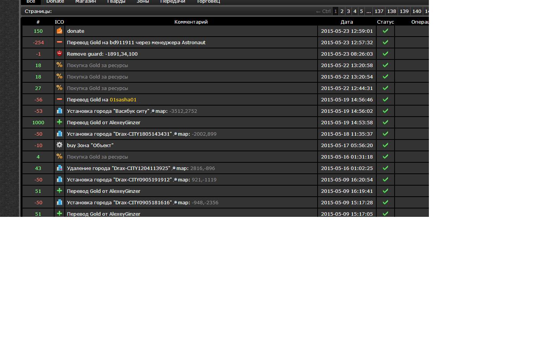Open the Передачи tab

coord(173,2)
